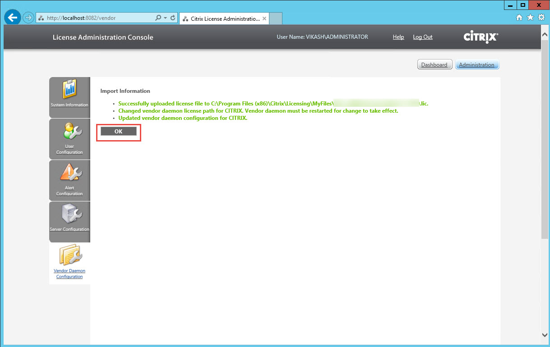Switch to the Administration view
The height and width of the screenshot is (347, 550).
point(477,65)
